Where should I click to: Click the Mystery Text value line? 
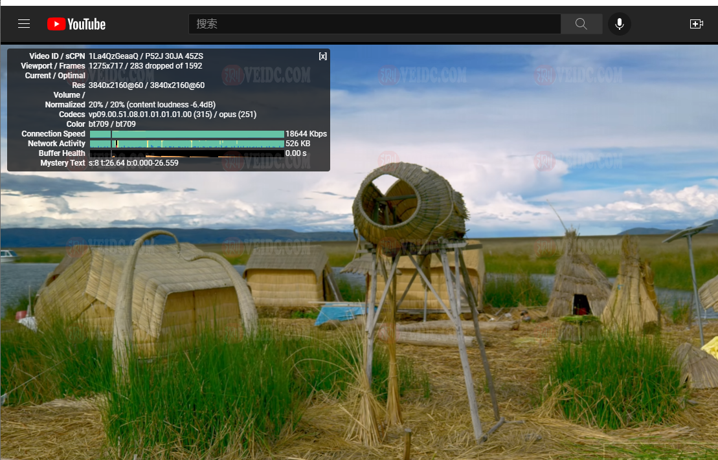click(x=133, y=163)
